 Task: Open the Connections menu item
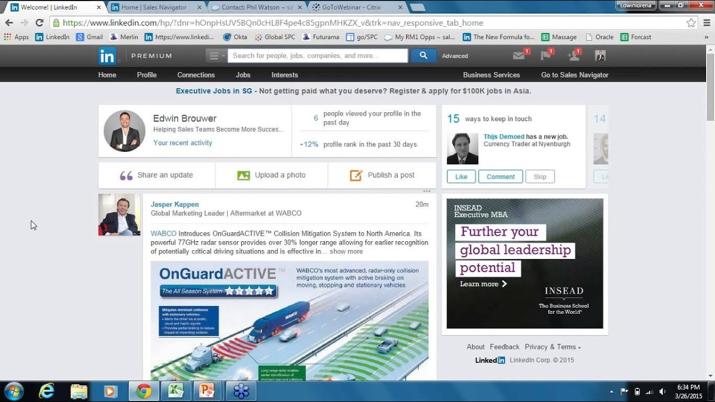pos(196,75)
